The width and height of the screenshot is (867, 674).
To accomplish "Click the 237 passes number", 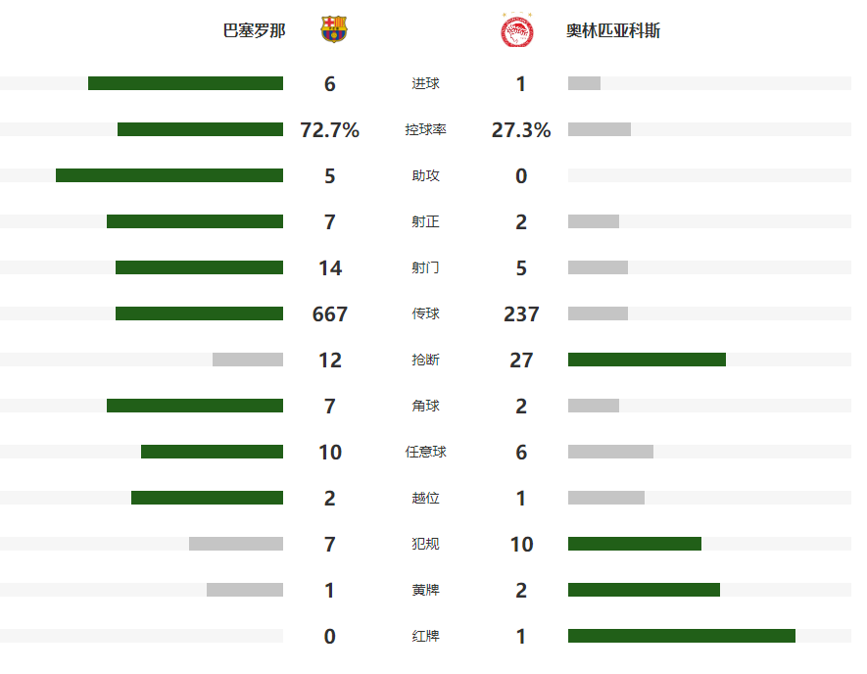I will click(x=521, y=314).
